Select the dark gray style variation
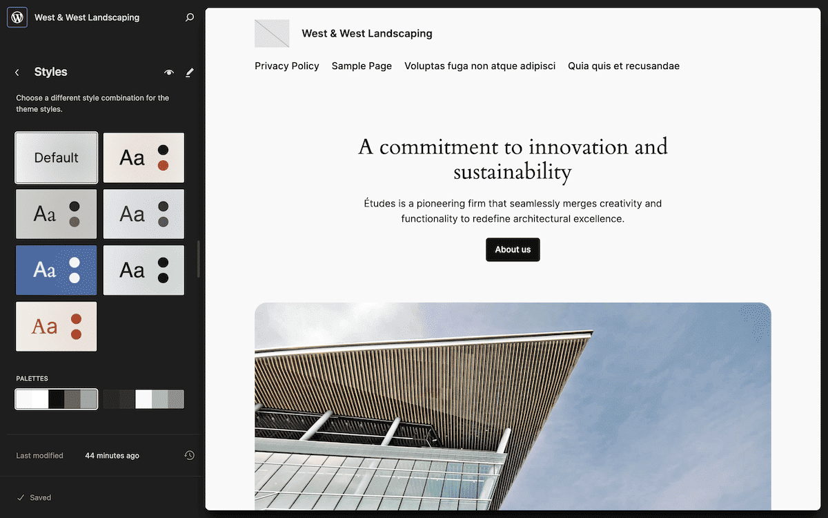This screenshot has height=518, width=828. (x=57, y=214)
